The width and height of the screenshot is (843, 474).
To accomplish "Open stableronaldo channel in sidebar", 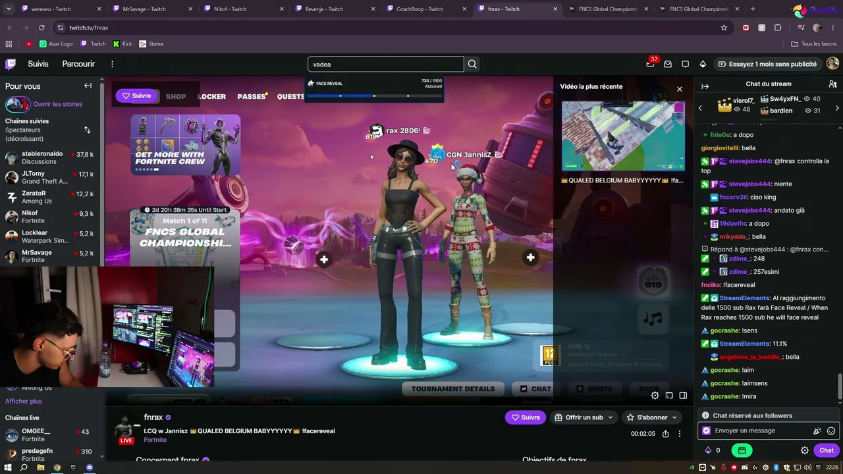I will tap(49, 157).
